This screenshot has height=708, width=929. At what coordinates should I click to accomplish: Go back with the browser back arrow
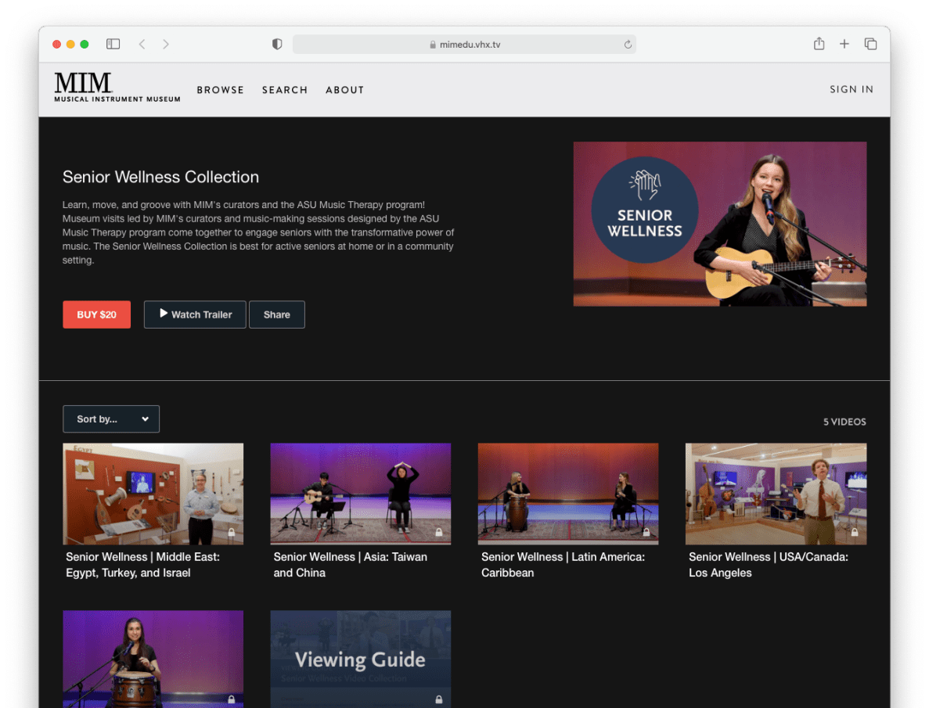pyautogui.click(x=142, y=44)
